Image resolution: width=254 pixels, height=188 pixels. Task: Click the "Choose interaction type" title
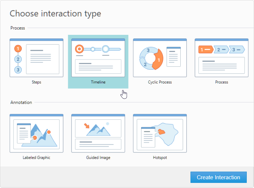56,14
